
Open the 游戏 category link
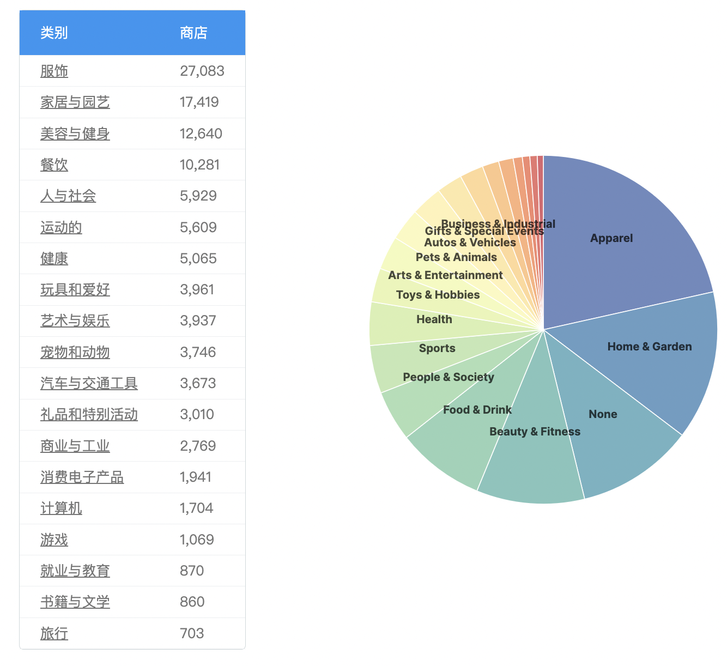(54, 540)
